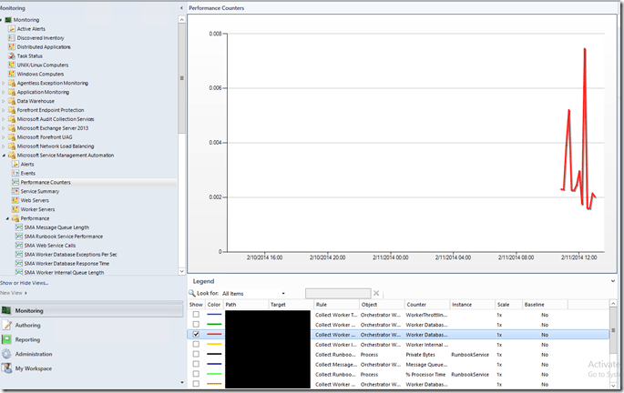Viewport: 624px width, 393px height.
Task: Open the Service Summary view
Action: (x=40, y=191)
